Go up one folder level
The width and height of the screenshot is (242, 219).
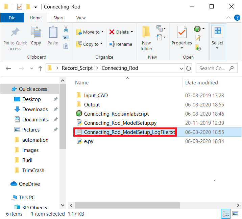coord(40,68)
